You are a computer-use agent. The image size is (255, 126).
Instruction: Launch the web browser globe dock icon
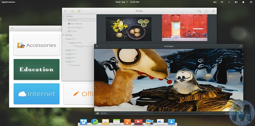point(94,122)
